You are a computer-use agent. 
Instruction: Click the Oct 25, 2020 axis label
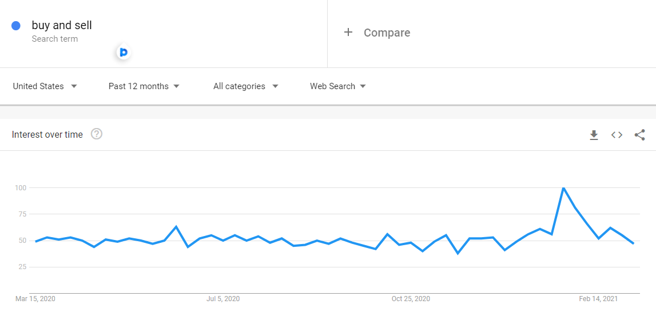[x=411, y=299]
